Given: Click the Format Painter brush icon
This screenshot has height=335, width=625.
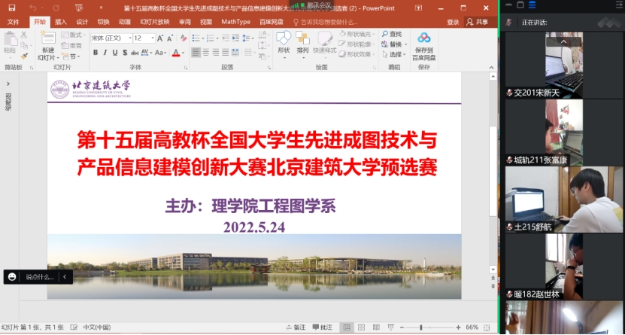Looking at the screenshot, I should pos(24,56).
